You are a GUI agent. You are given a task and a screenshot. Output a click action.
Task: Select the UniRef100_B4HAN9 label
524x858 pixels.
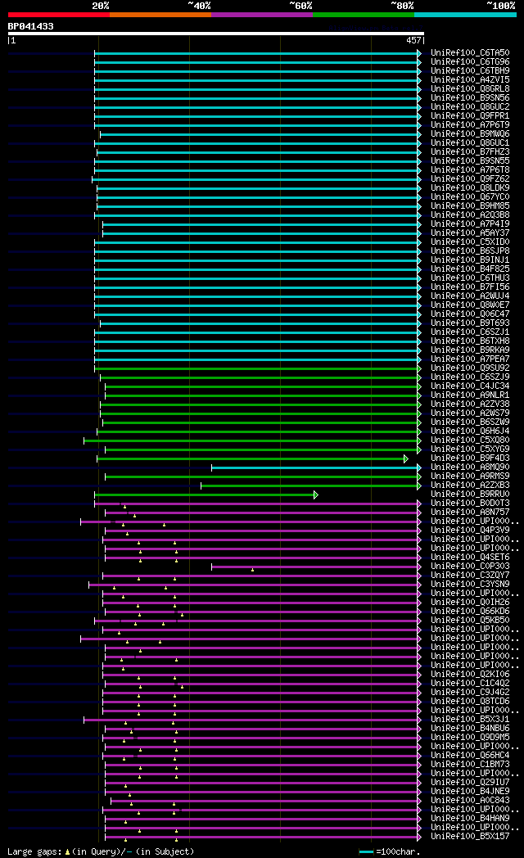(x=470, y=818)
